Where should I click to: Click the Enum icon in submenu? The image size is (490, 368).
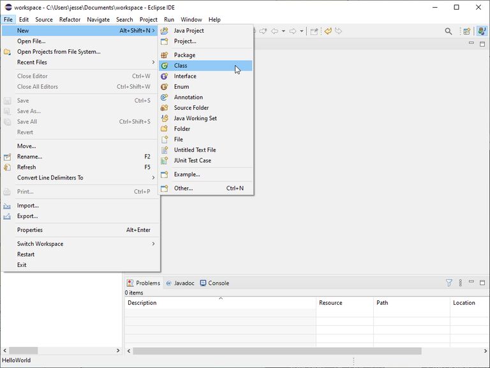click(x=165, y=87)
